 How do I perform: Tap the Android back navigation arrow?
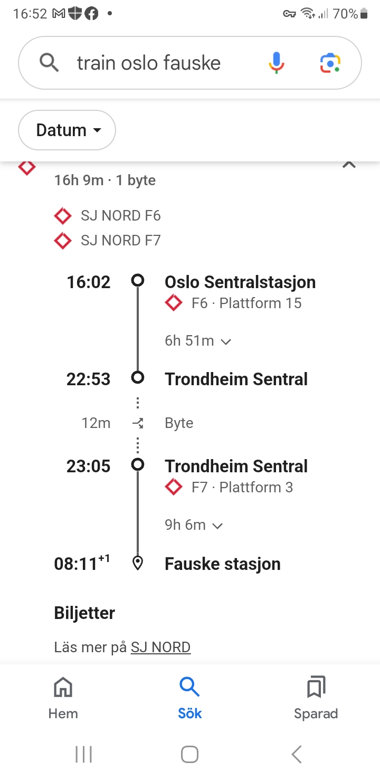click(x=297, y=754)
